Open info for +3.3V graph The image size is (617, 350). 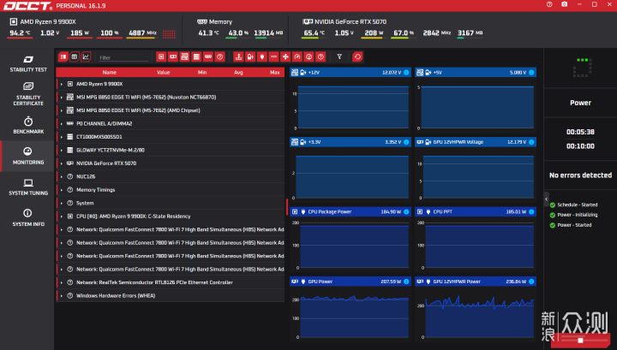[x=406, y=142]
